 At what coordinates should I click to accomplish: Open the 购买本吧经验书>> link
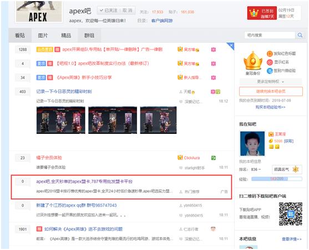click(271, 107)
